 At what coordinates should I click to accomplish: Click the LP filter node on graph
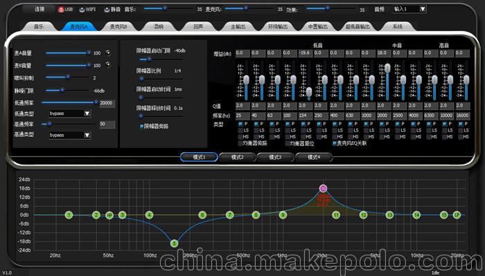tap(457, 215)
